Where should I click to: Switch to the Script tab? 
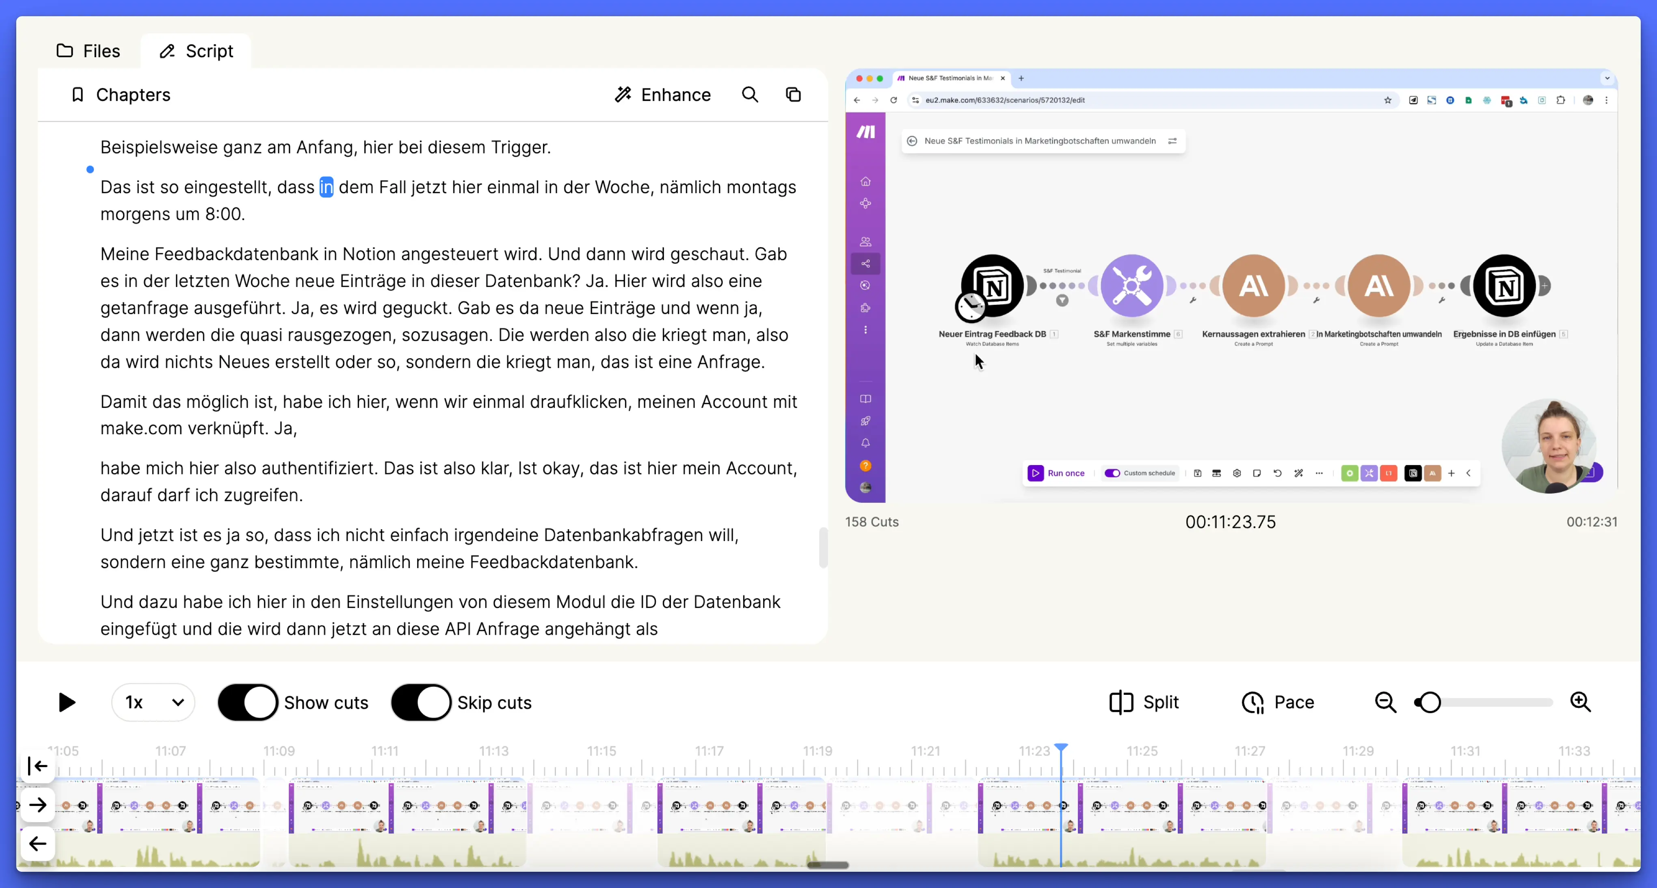tap(196, 51)
